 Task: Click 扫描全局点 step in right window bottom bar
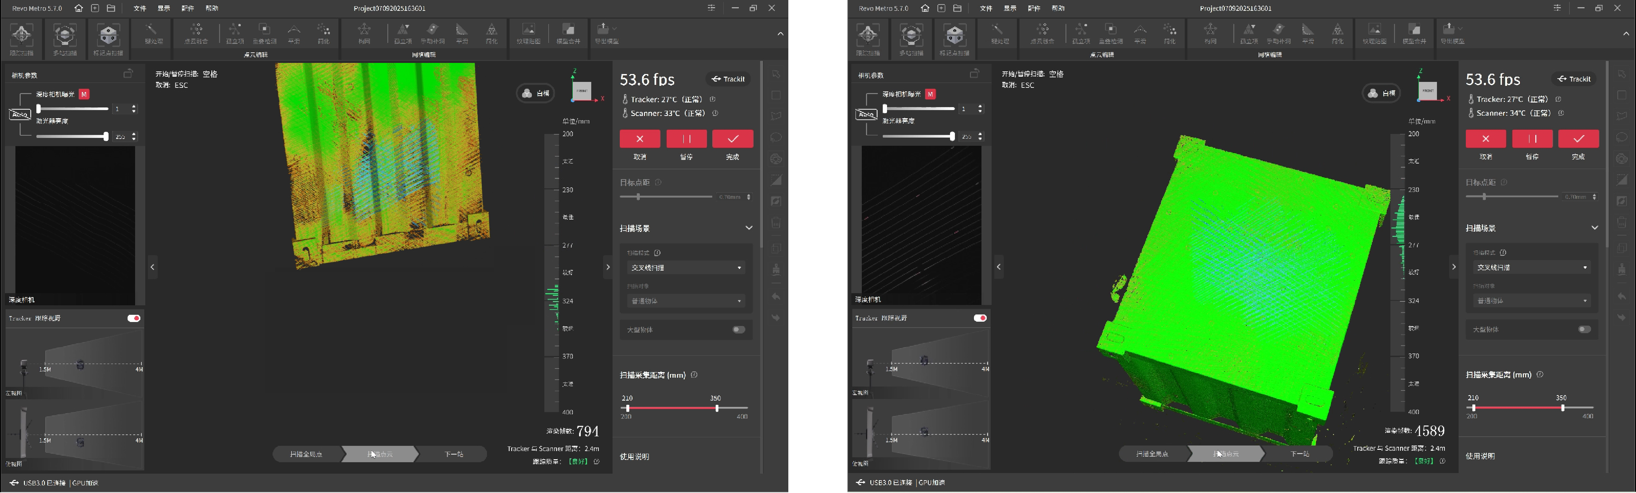(1152, 454)
